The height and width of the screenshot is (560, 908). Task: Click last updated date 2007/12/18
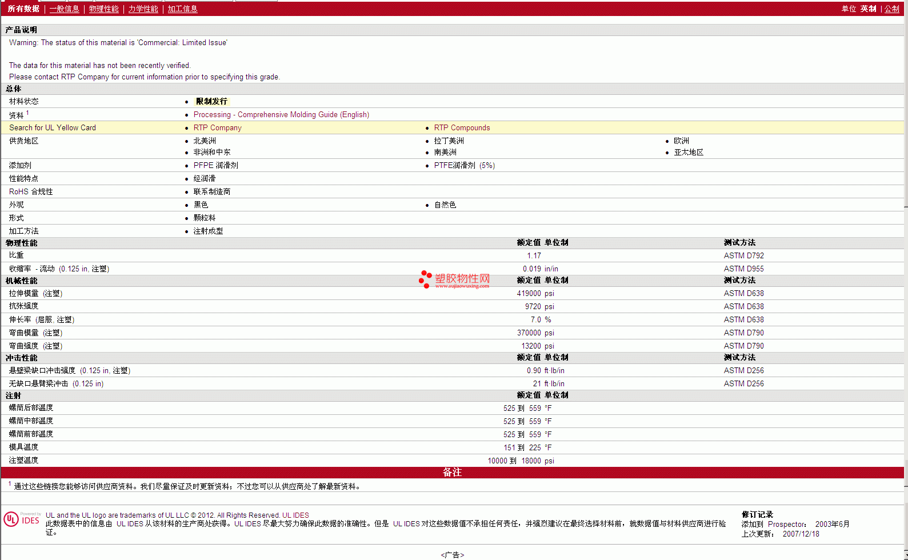pyautogui.click(x=801, y=534)
